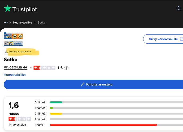Viewport: 183px width, 132px height.
Task: Select the Sotka breadcrumb item
Action: click(41, 22)
